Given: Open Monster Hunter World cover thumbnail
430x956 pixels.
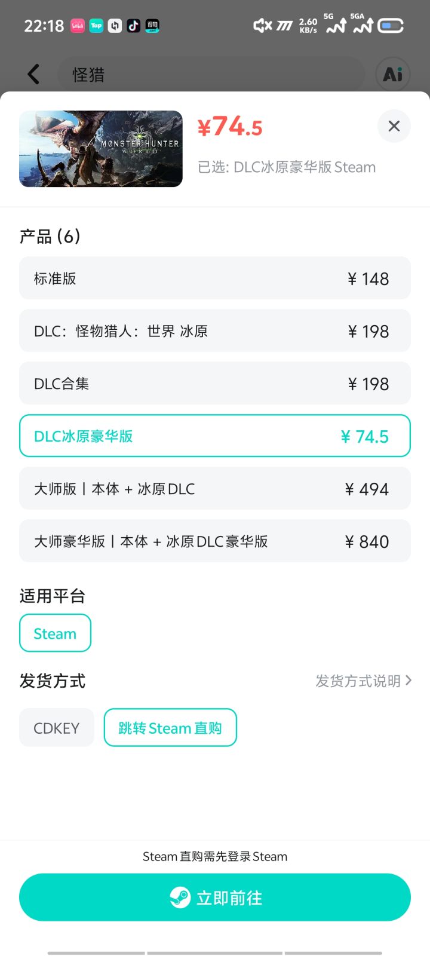Looking at the screenshot, I should [x=101, y=149].
